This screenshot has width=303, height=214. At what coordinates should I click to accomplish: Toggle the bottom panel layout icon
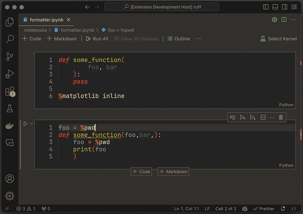pos(275,7)
